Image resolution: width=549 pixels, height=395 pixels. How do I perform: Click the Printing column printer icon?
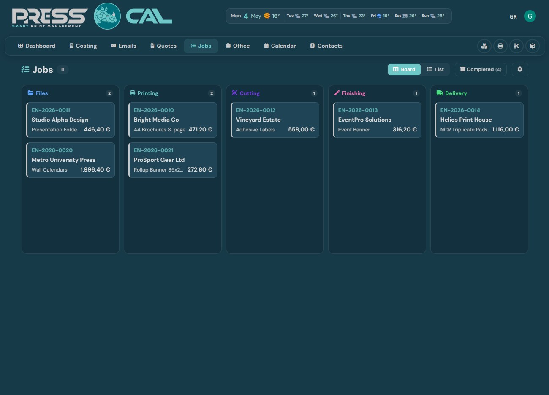(x=133, y=93)
